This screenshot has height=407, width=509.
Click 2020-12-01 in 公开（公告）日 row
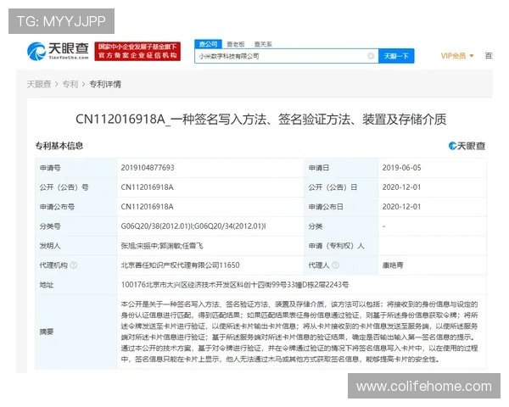pyautogui.click(x=401, y=187)
